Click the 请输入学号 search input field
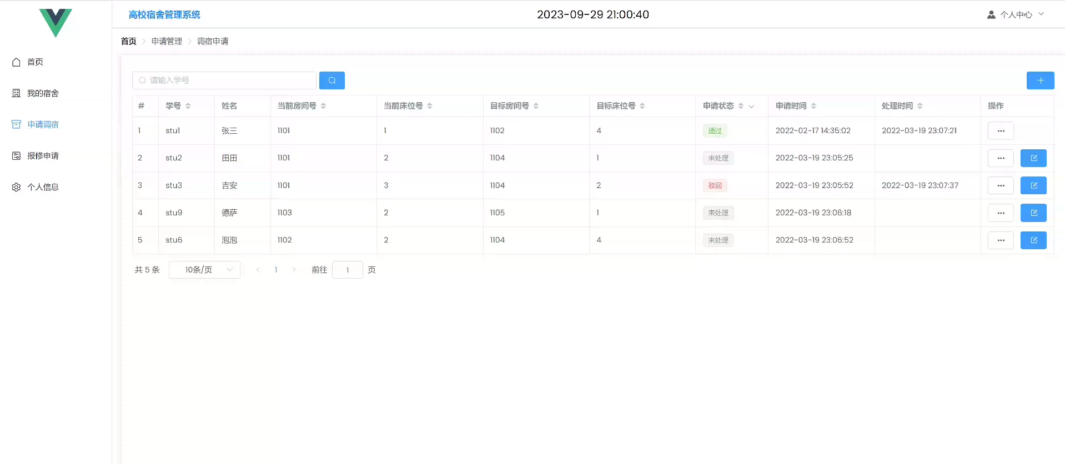 click(224, 80)
